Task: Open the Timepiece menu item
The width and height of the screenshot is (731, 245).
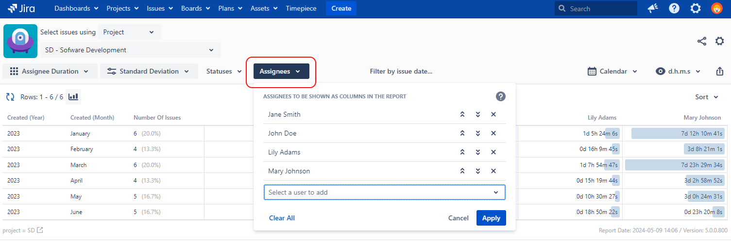Action: (x=301, y=8)
